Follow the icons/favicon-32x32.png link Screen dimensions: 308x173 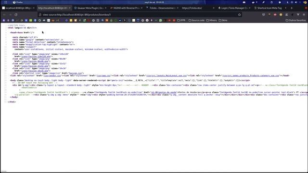(35, 66)
